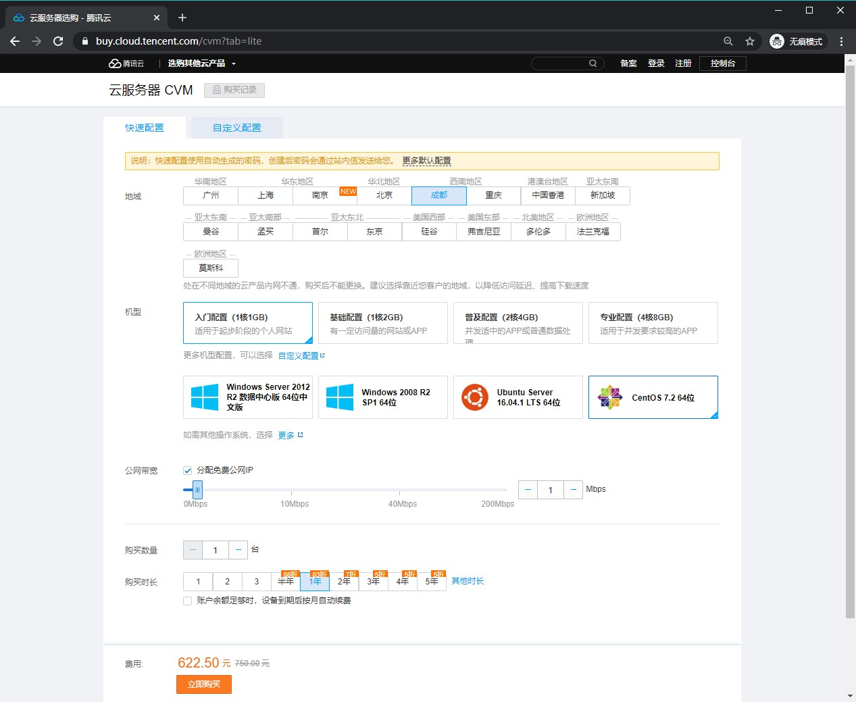Viewport: 856px width, 702px height.
Task: Open the 更多 operating systems link
Action: point(291,435)
